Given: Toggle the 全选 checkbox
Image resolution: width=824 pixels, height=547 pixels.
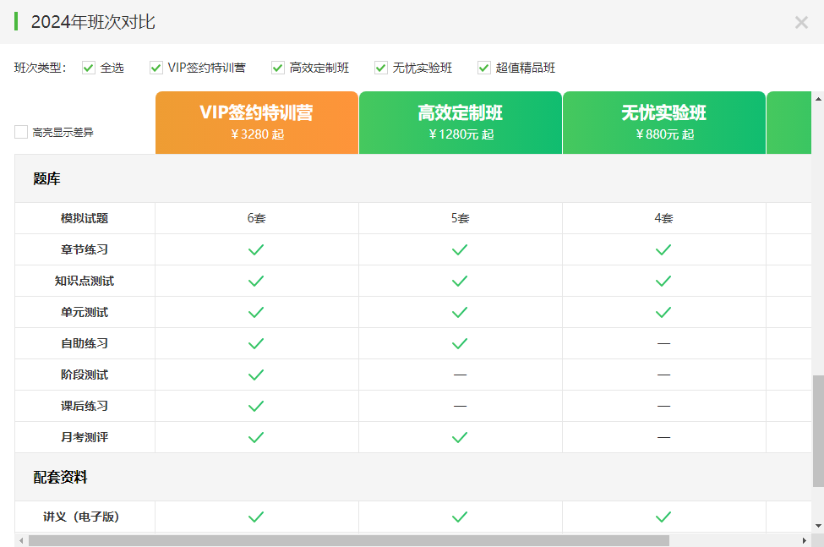Looking at the screenshot, I should (89, 68).
